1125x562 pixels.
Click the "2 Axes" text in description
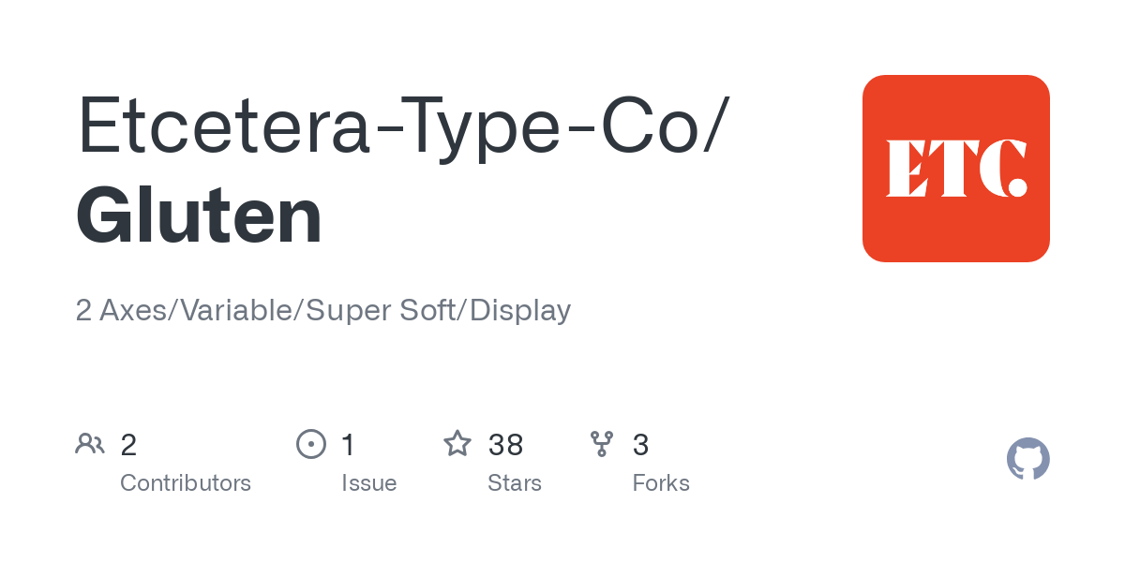pos(119,310)
